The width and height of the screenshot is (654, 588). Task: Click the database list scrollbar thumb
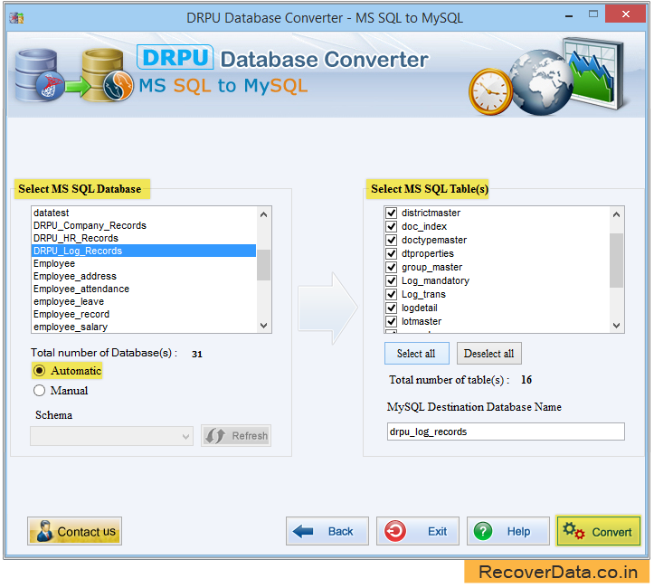point(263,265)
